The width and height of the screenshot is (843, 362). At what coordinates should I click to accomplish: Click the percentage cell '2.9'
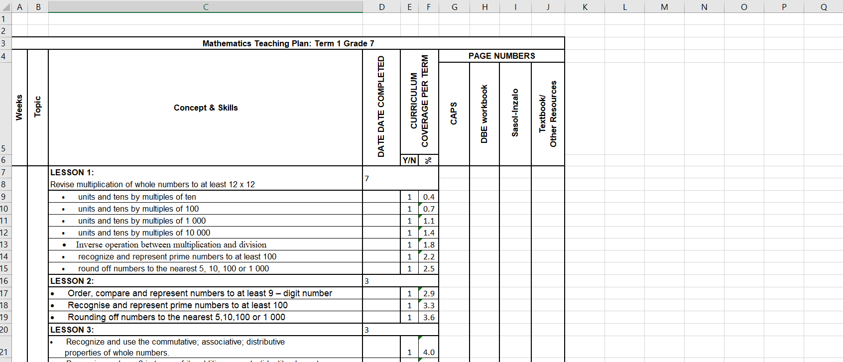(428, 293)
